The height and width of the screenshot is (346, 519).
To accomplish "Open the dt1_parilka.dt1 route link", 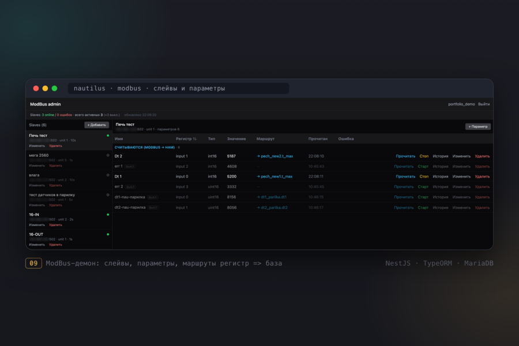I will pyautogui.click(x=272, y=197).
